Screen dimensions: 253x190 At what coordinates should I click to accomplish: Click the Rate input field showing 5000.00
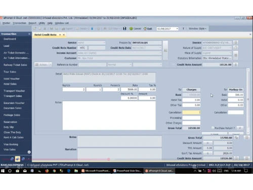click(130, 90)
